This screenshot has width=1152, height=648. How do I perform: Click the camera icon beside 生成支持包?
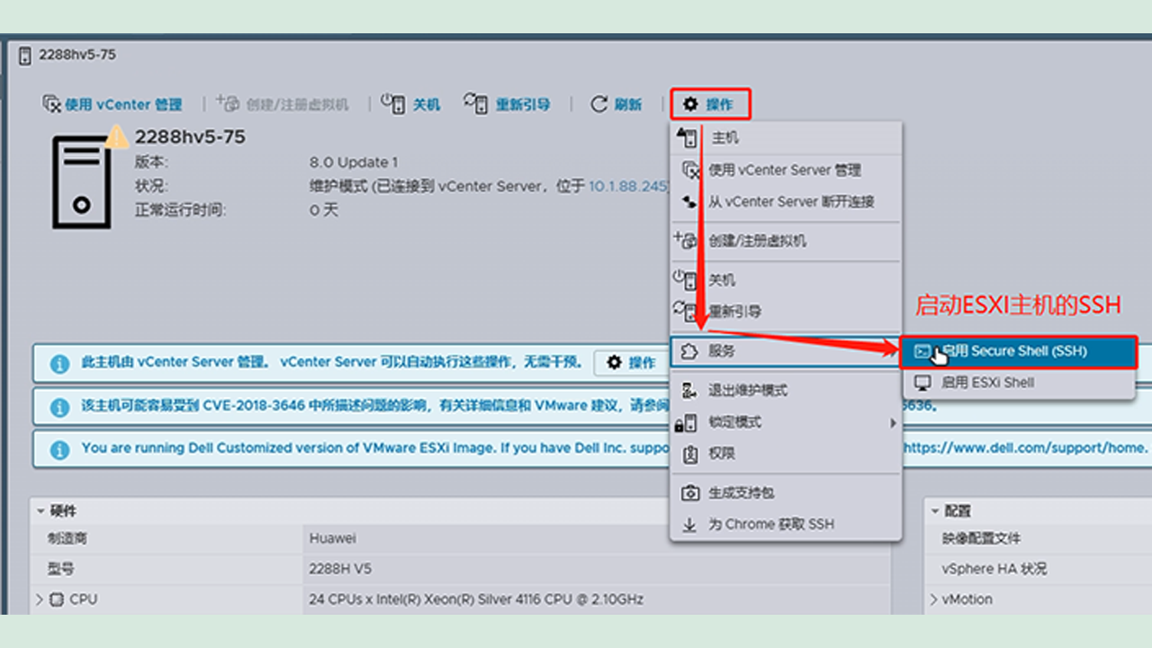689,493
